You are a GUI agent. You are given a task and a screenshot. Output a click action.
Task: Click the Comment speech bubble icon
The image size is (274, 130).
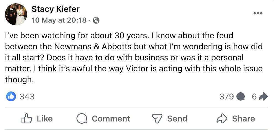click(82, 119)
